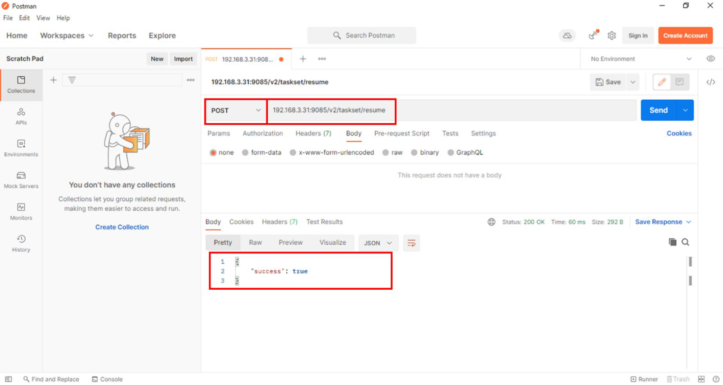Select the GraphQL body radio option

tap(450, 153)
